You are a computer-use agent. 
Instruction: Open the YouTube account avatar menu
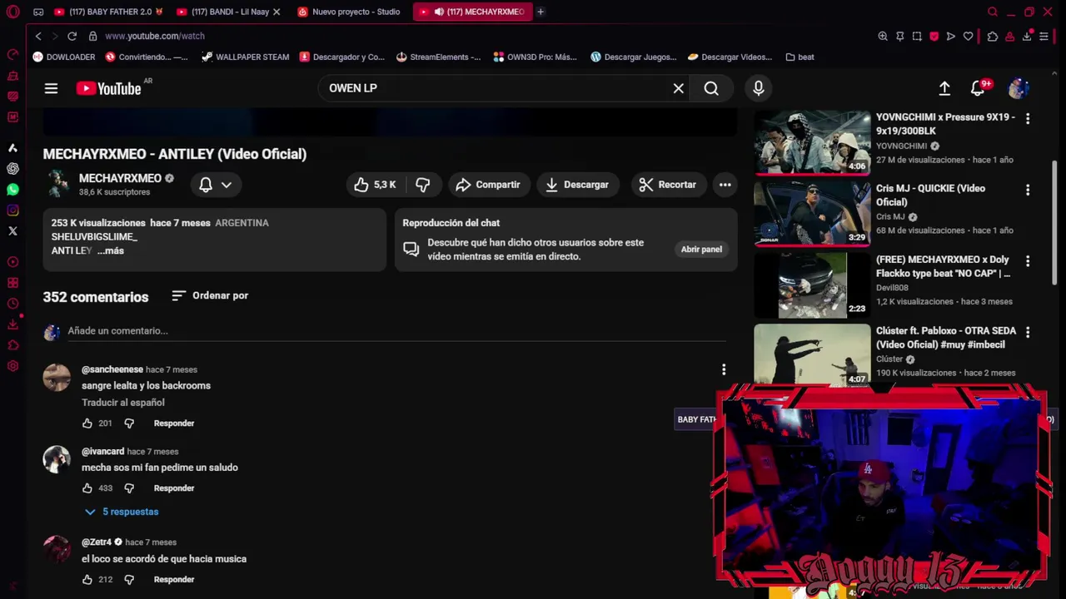click(1019, 88)
